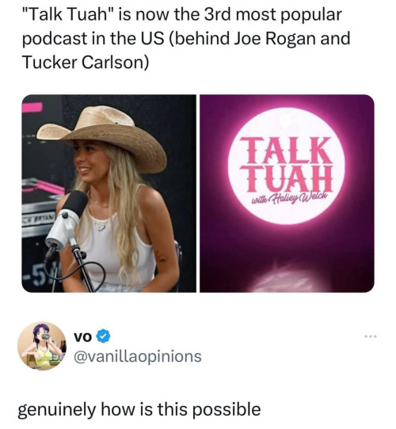The height and width of the screenshot is (429, 396).
Task: Click the small tattoo on the woman's arm
Action: coord(162,258)
